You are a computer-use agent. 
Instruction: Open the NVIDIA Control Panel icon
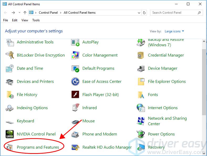click(x=10, y=134)
